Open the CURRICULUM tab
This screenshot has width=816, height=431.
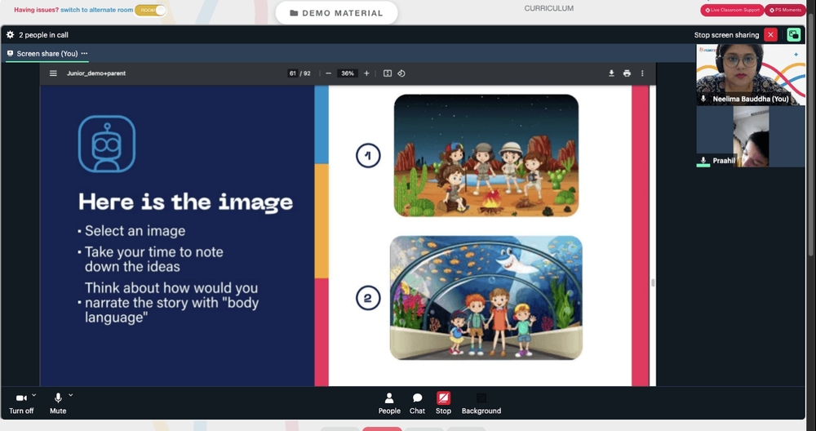click(x=549, y=8)
